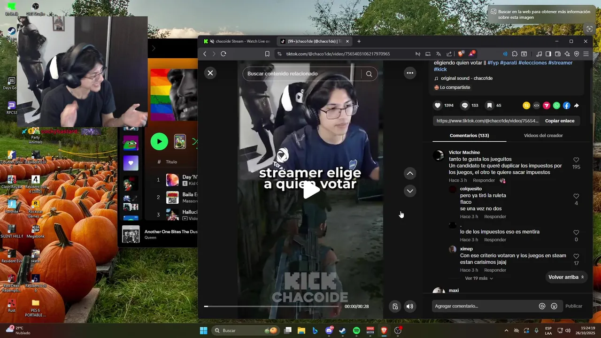Reply to colquesito's comment
Viewport: 601px width, 338px height.
point(495,216)
